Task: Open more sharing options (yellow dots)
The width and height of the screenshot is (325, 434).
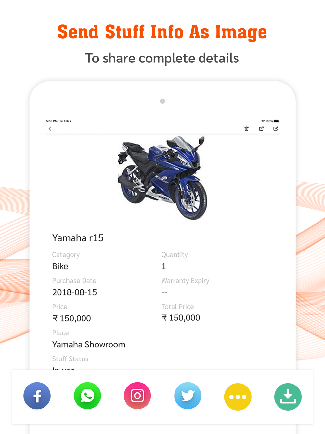Action: click(238, 397)
